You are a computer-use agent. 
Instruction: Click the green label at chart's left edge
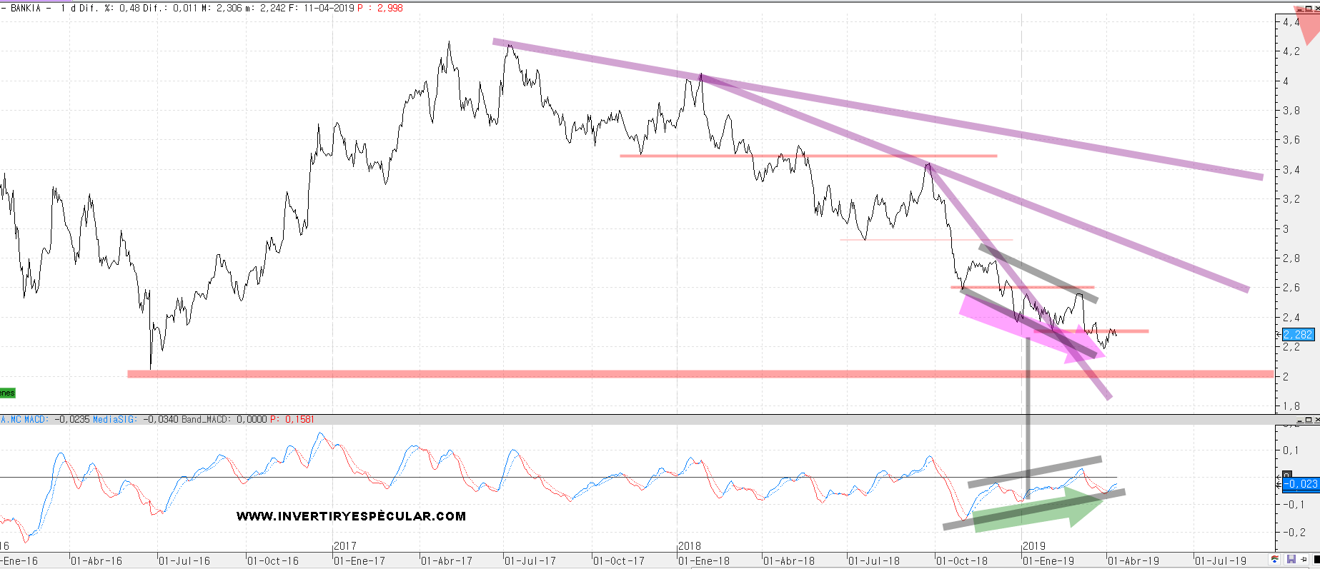tap(6, 393)
